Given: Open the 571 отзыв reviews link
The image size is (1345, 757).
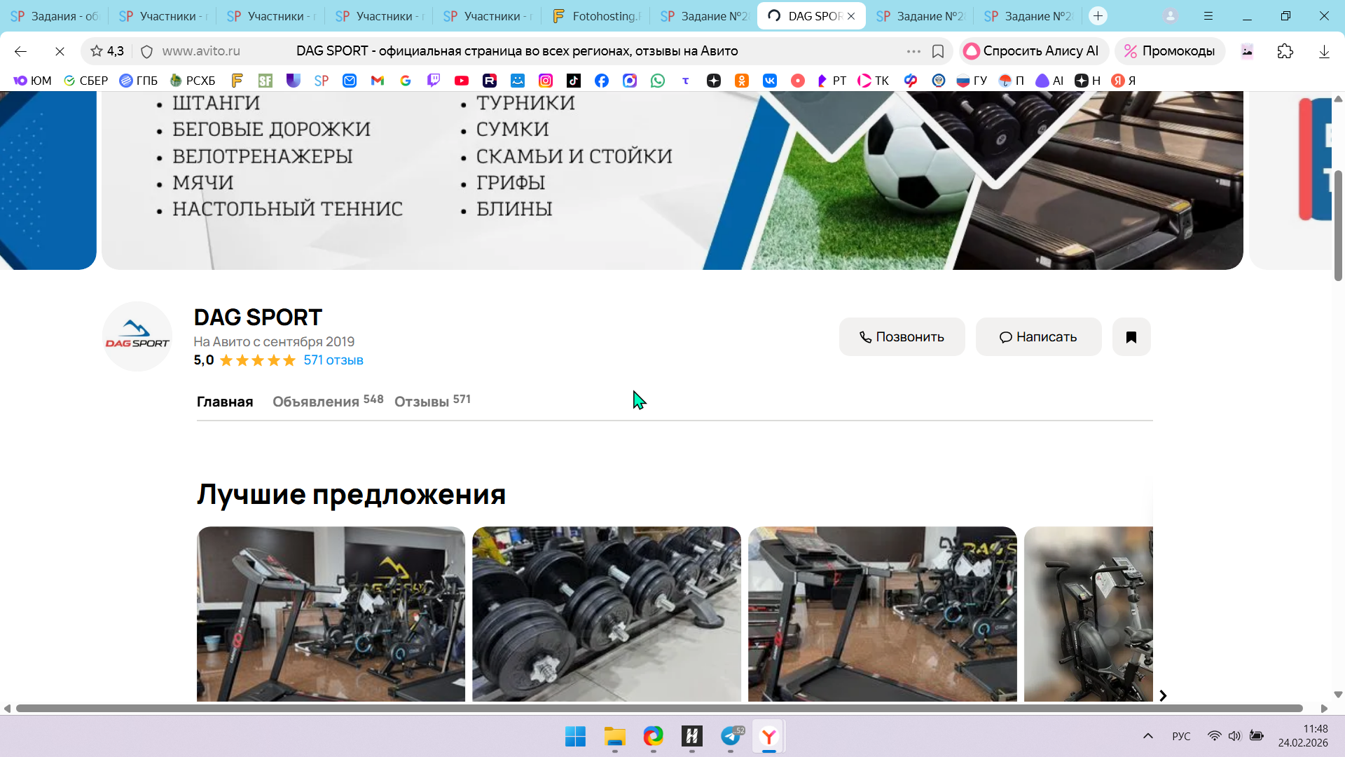Looking at the screenshot, I should [x=333, y=360].
